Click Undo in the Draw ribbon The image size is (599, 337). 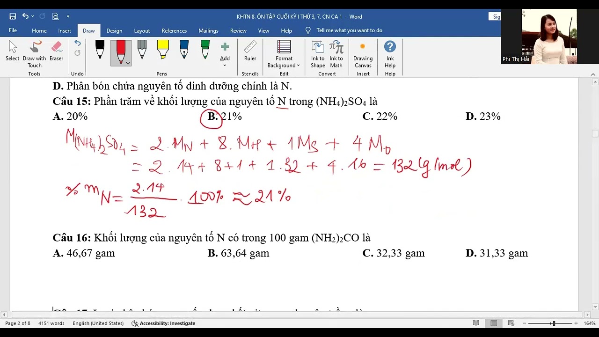77,43
